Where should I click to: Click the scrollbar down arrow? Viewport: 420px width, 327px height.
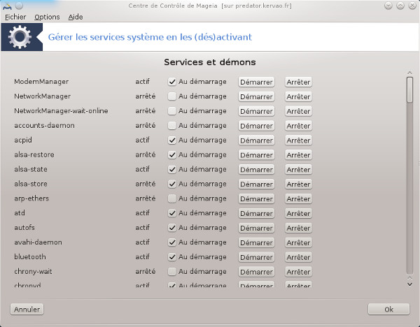409,282
